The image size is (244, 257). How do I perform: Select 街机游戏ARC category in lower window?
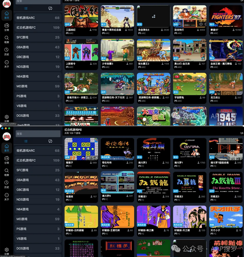38,150
